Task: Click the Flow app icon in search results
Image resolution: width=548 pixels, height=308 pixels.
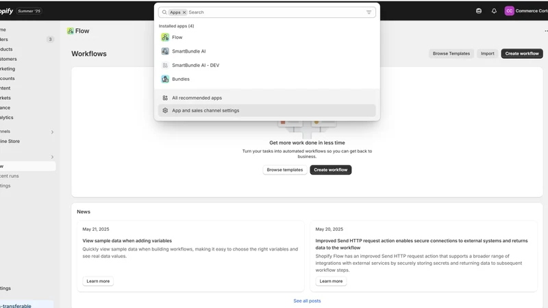Action: click(x=165, y=37)
